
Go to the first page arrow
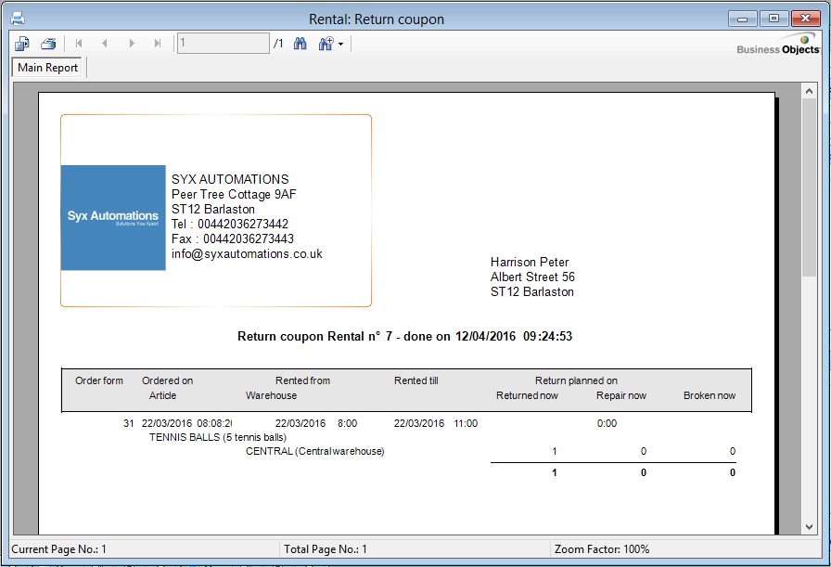pos(79,44)
